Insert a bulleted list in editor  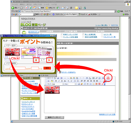(78, 81)
